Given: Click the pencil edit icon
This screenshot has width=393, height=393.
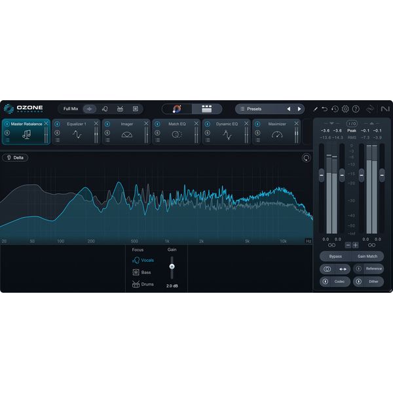Looking at the screenshot, I should point(315,109).
